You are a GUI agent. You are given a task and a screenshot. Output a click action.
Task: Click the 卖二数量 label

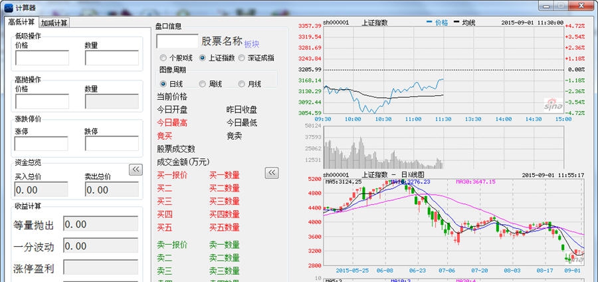pyautogui.click(x=225, y=258)
